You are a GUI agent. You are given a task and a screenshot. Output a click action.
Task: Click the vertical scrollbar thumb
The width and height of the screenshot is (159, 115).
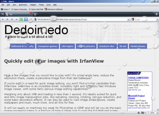(x=158, y=31)
